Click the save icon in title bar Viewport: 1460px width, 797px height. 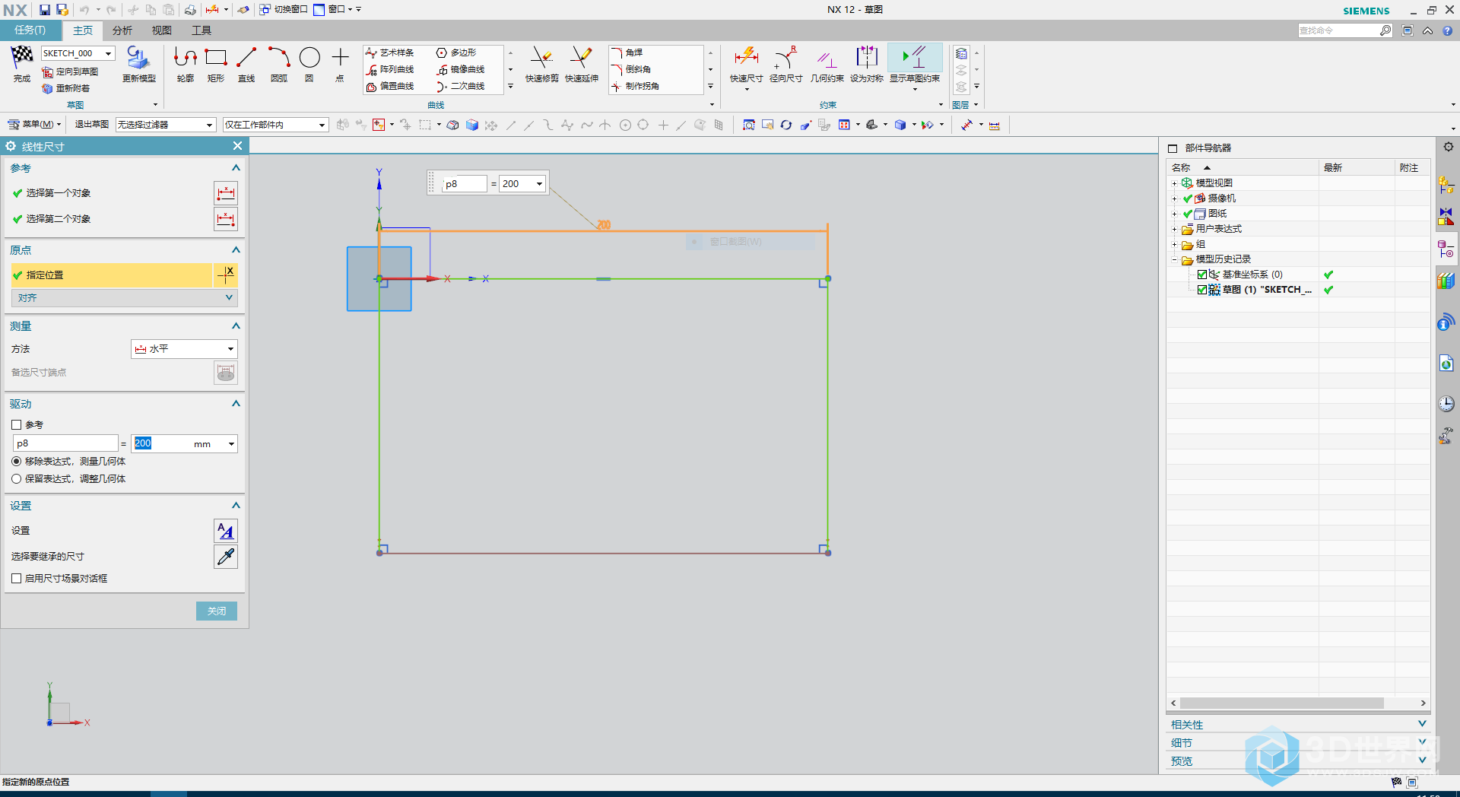click(x=44, y=10)
